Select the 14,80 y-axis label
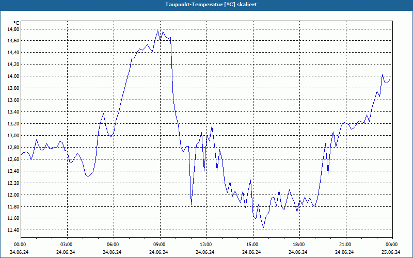 pos(13,29)
